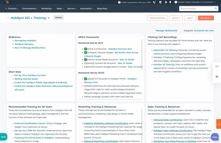Click the payments card icon in the top bar
Screen dimensions: 221x143
tap(119, 2)
